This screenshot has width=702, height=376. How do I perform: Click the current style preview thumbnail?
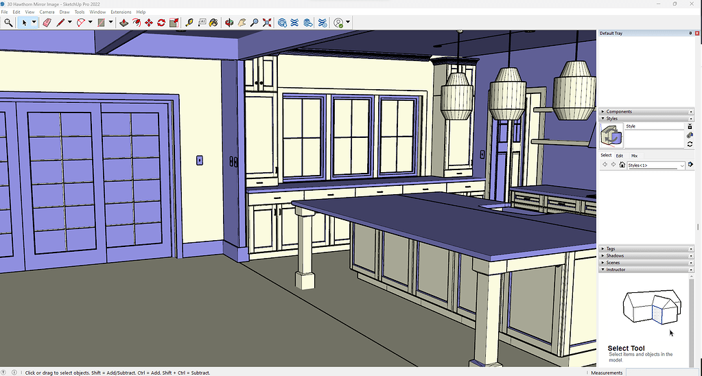click(611, 137)
